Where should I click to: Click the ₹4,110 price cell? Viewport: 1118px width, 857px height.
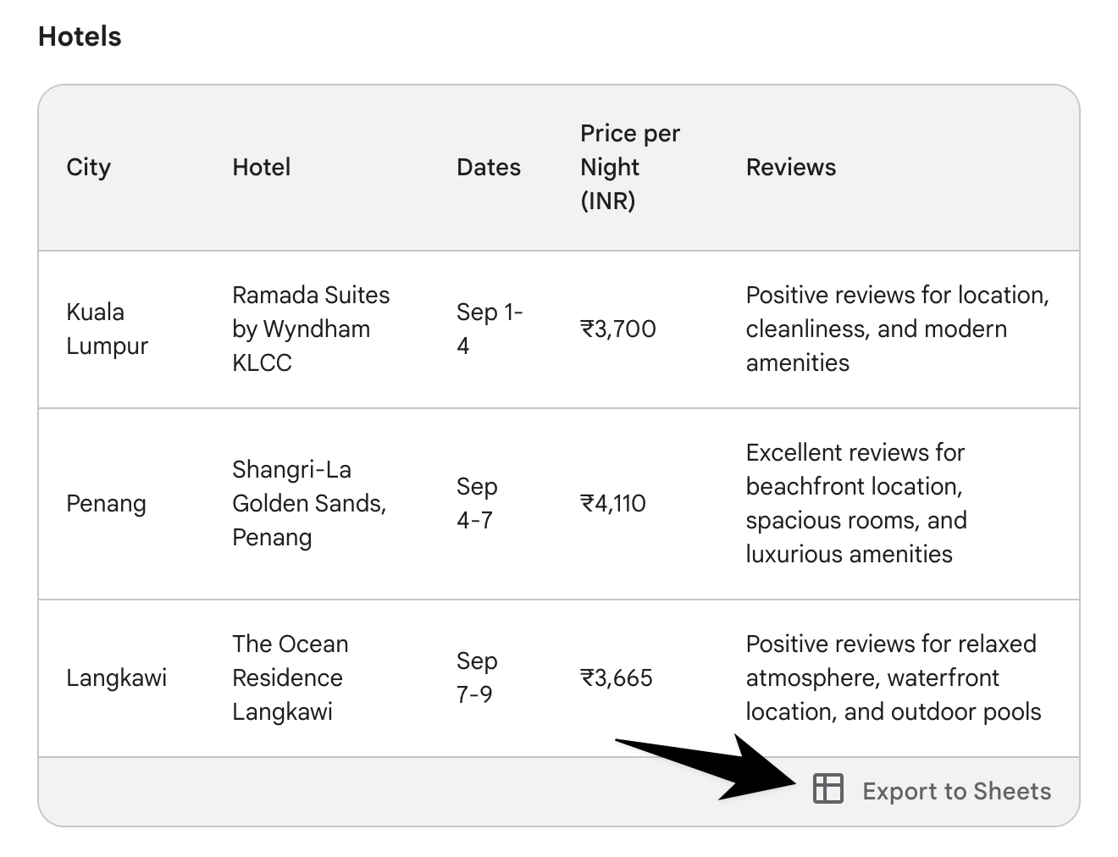613,503
